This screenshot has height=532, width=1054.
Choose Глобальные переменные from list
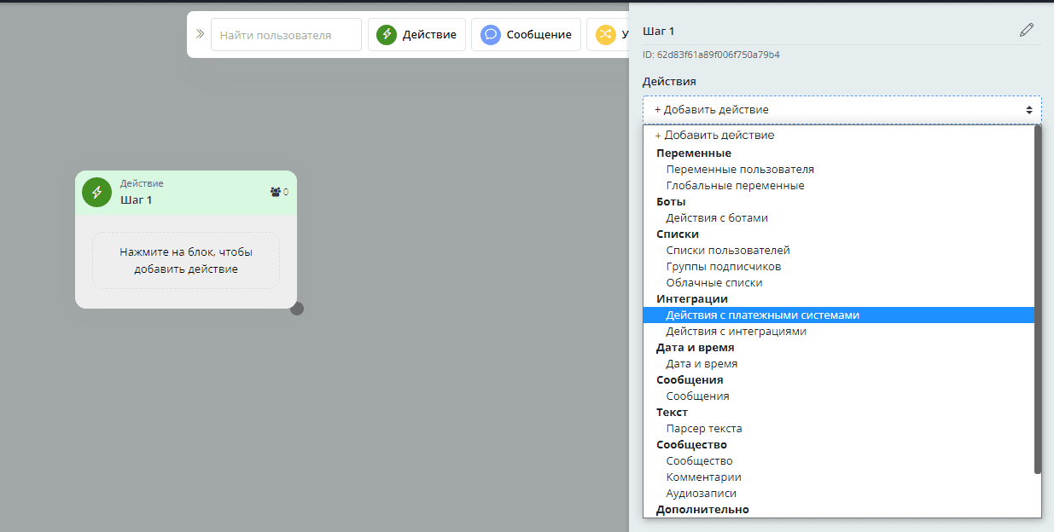[735, 186]
